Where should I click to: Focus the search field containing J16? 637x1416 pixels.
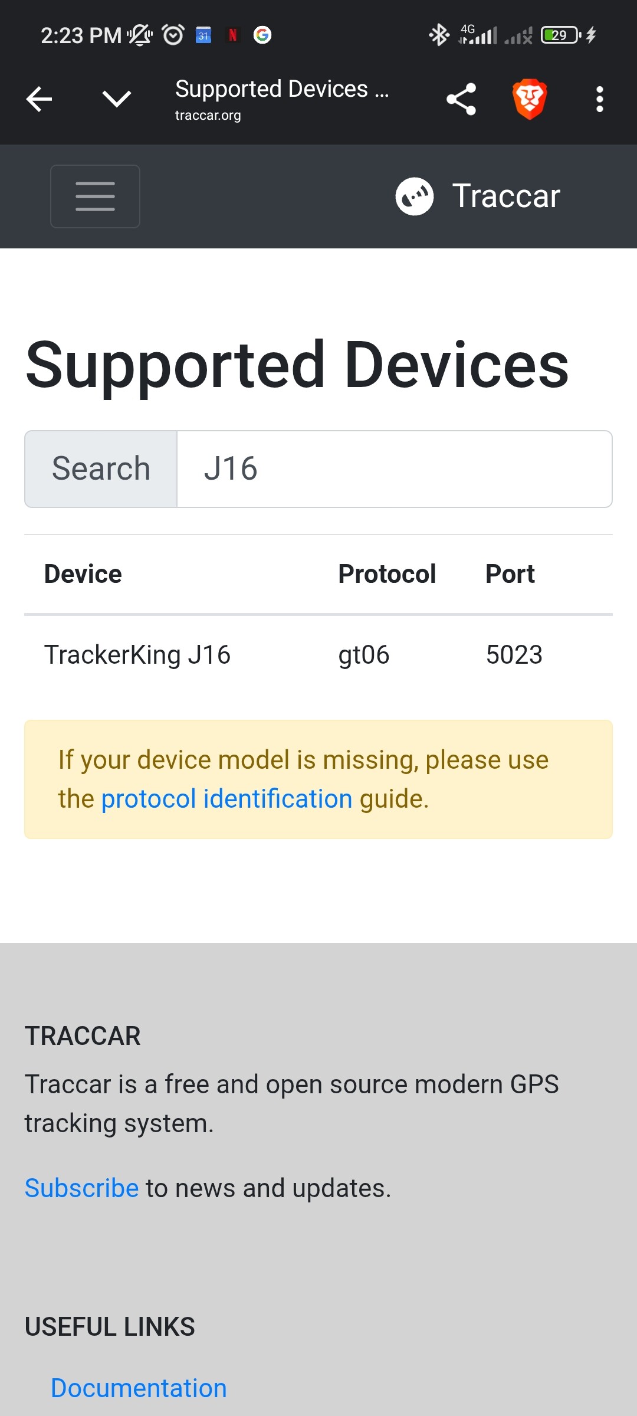pyautogui.click(x=395, y=469)
